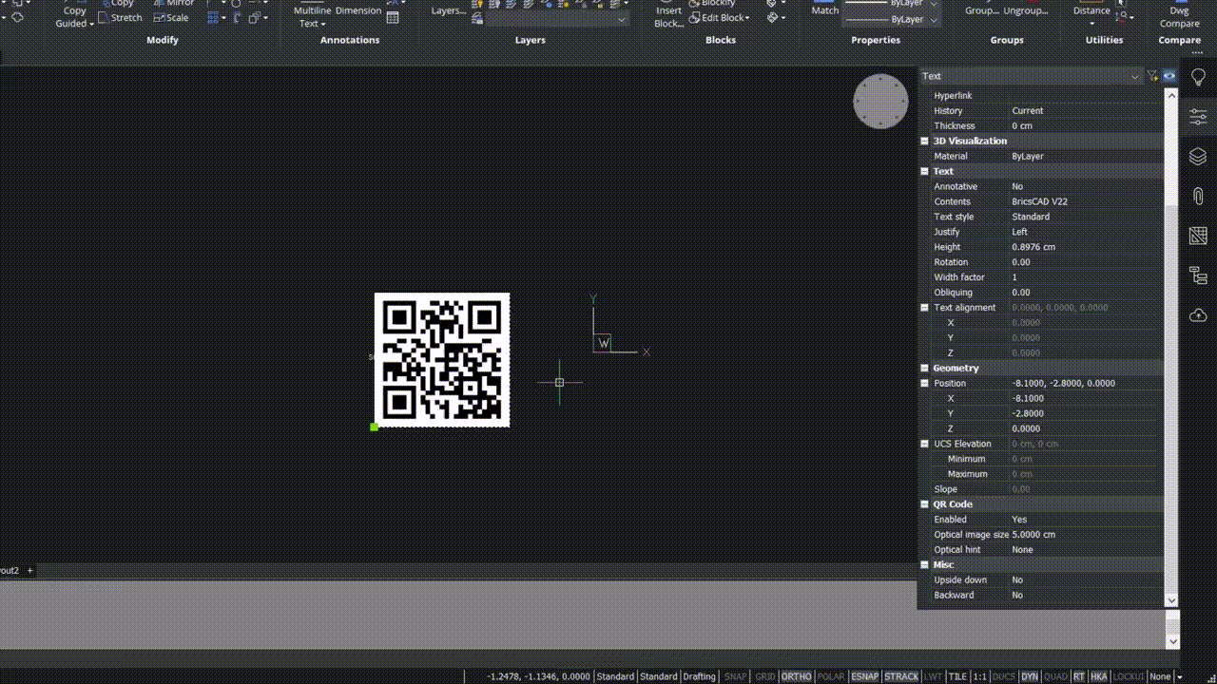Click the Multiline Text tool
Image resolution: width=1217 pixels, height=684 pixels.
coord(311,16)
